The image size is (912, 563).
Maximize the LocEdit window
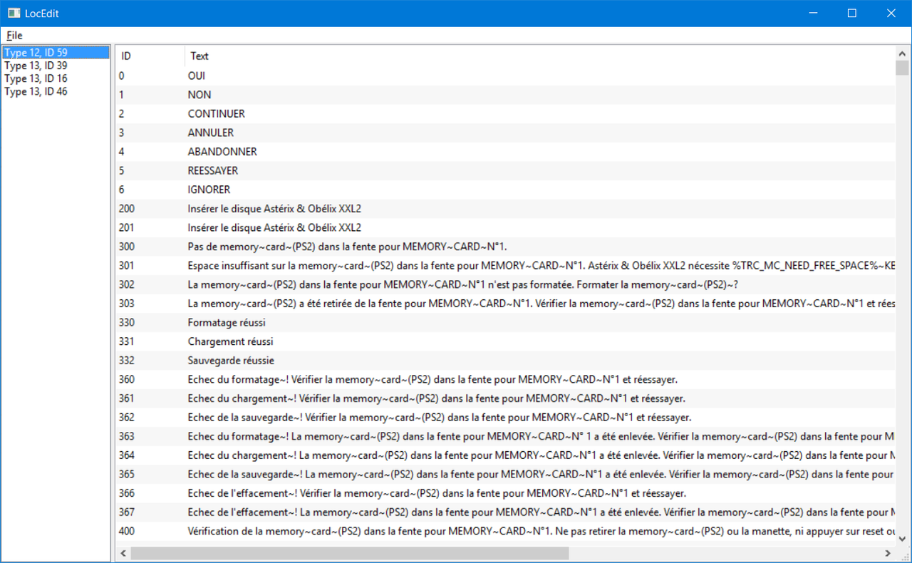(851, 13)
